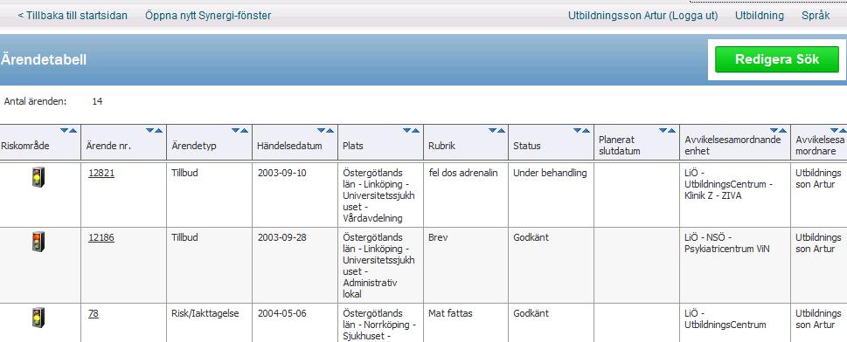Sort by Avvikelsesamordnande enhet arrows

tap(779, 130)
